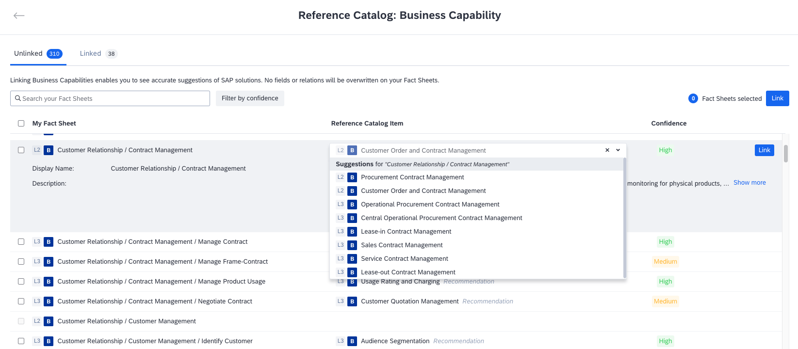Collapse the reference catalog item dropdown chevron

(618, 150)
